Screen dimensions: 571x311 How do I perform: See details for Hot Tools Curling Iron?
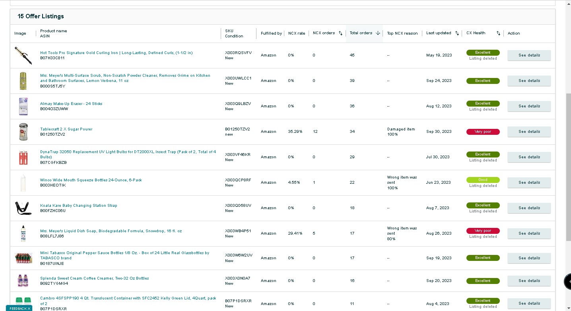point(529,55)
